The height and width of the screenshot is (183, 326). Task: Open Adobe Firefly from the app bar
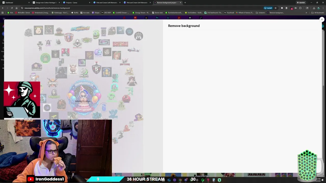coord(135,18)
